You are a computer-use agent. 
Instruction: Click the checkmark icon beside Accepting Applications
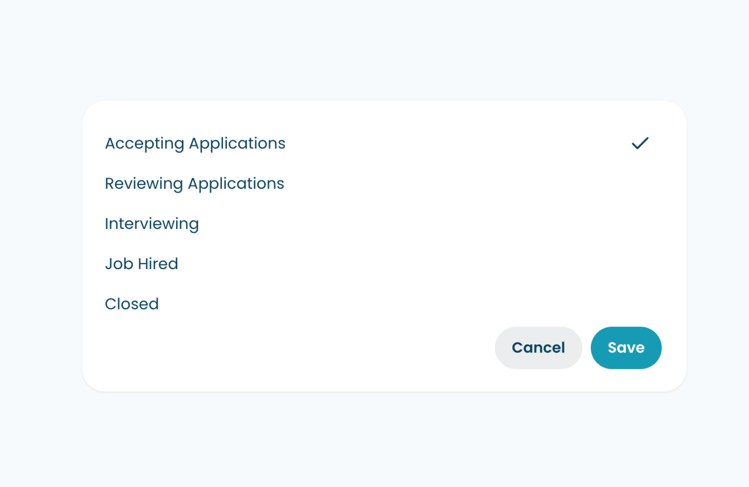click(640, 143)
